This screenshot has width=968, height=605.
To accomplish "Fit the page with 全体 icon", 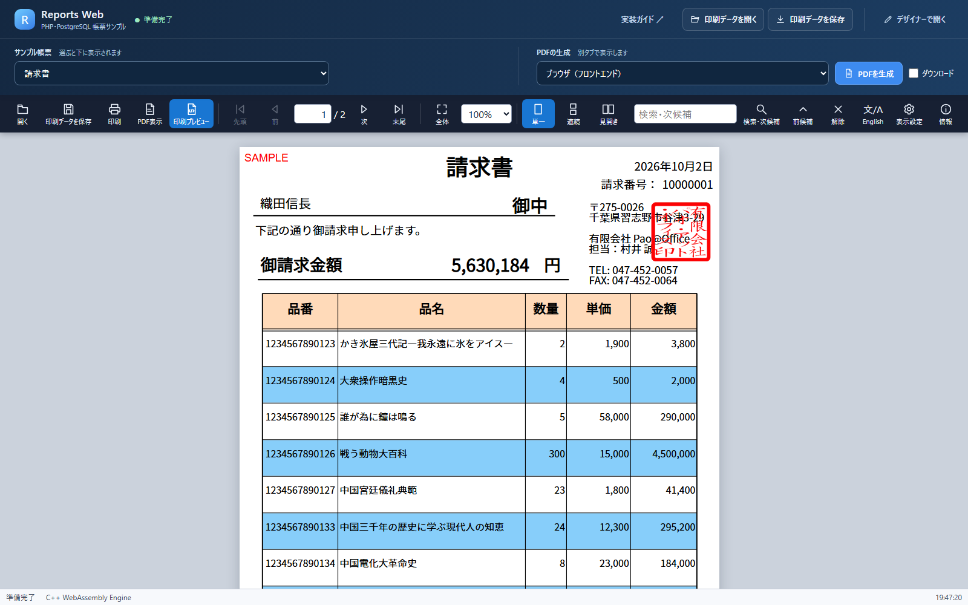I will [x=442, y=114].
